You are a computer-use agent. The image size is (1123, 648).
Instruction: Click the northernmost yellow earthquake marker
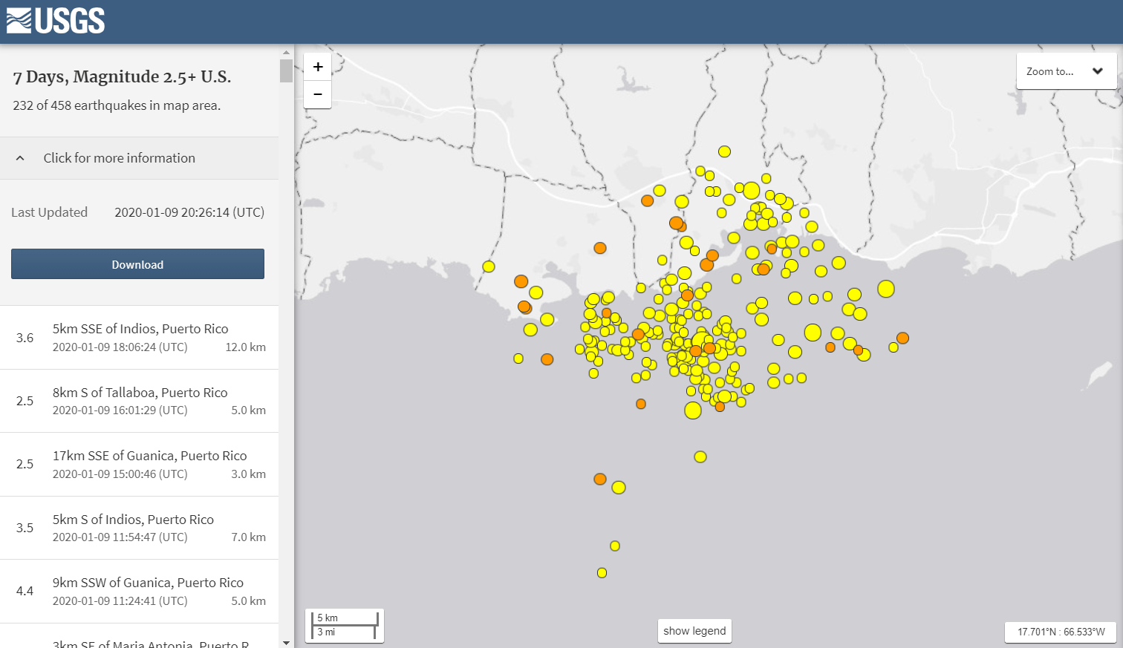[724, 151]
